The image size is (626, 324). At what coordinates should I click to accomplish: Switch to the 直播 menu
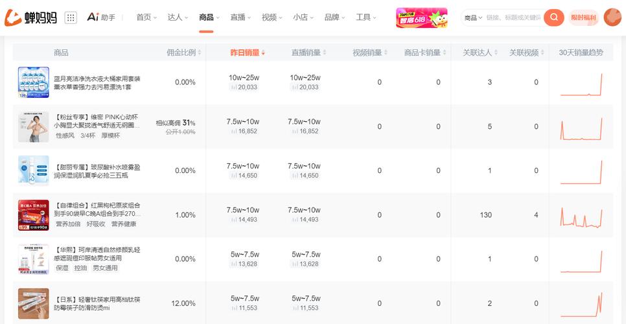pyautogui.click(x=240, y=17)
